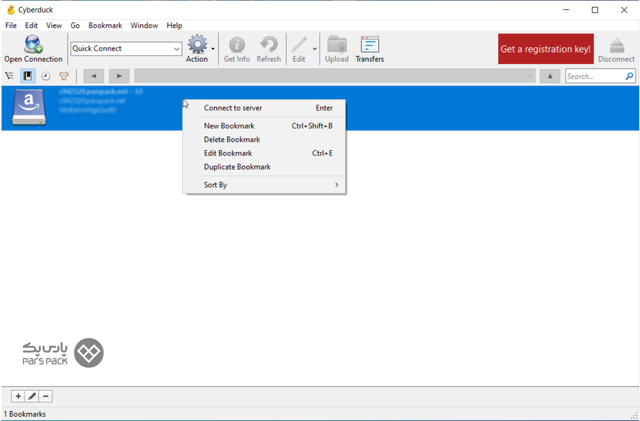Click the go-up-folder arrow button
640x421 pixels.
coord(550,76)
